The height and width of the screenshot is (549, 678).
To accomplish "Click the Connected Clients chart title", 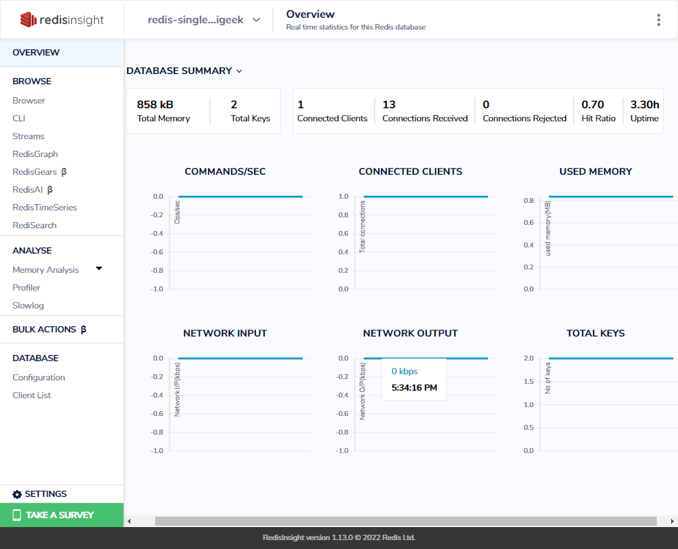I will click(x=410, y=171).
